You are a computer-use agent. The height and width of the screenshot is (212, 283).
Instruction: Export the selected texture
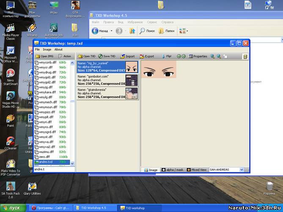147,56
